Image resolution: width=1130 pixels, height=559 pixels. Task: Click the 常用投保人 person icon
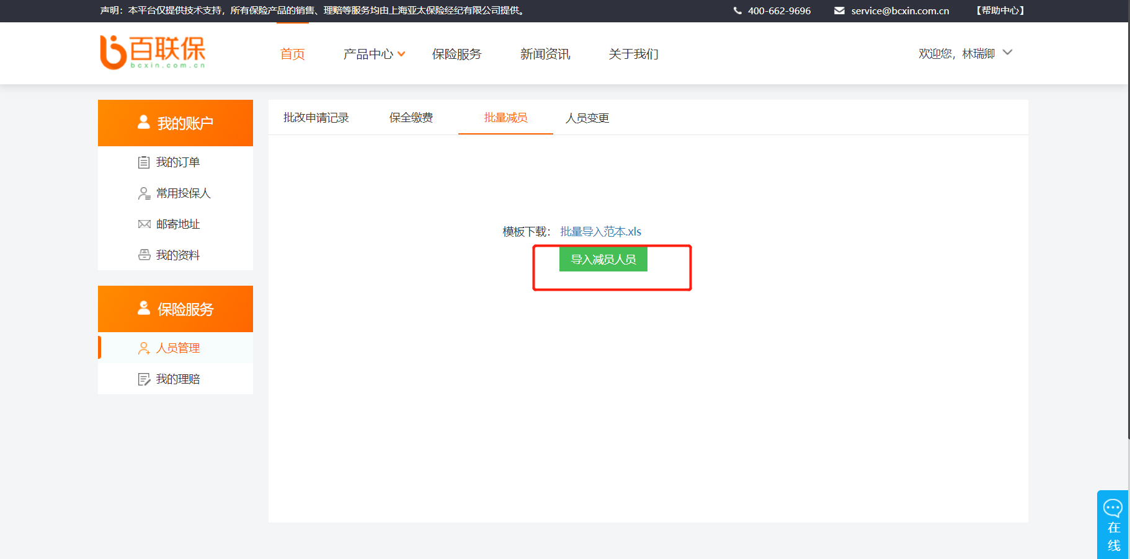point(144,193)
